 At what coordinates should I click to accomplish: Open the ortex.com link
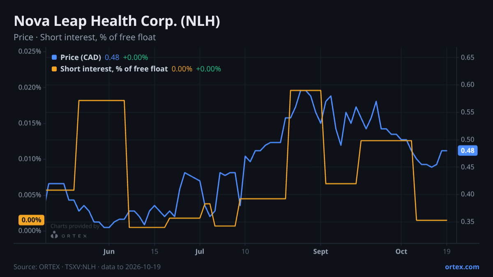point(462,267)
